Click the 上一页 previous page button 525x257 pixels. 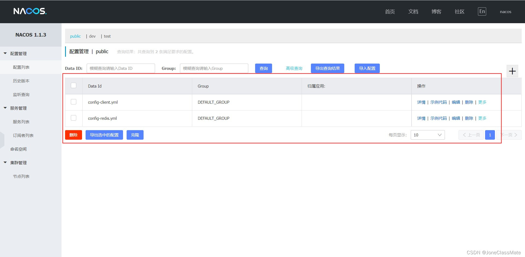[471, 135]
